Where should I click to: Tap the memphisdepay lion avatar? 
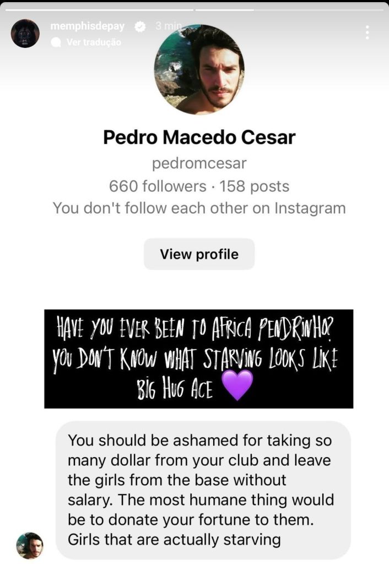tap(25, 33)
